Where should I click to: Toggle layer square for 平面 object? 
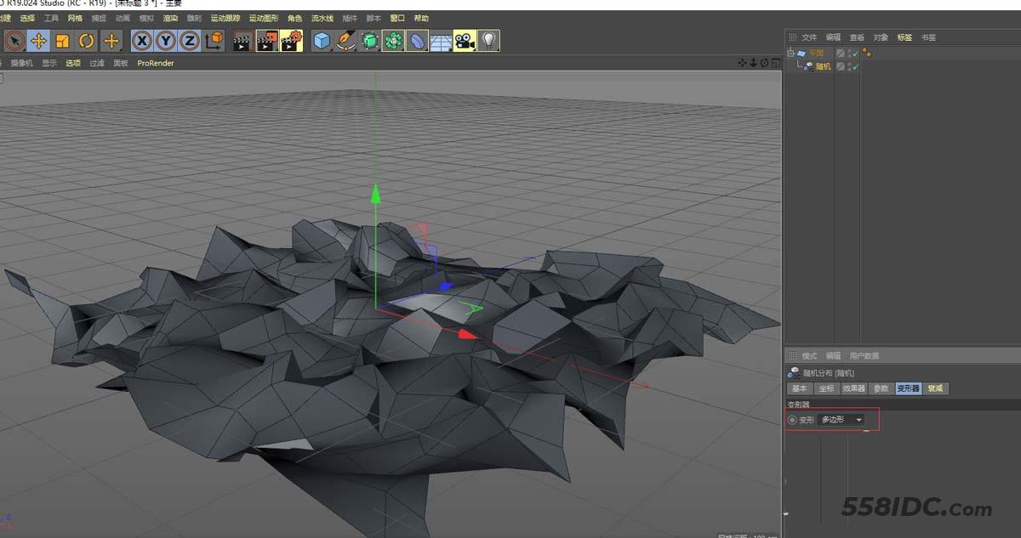[841, 53]
